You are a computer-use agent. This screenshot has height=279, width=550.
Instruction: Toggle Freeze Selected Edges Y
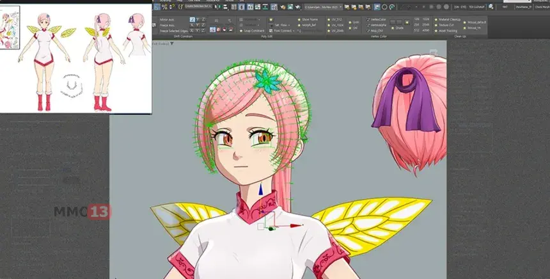click(198, 31)
